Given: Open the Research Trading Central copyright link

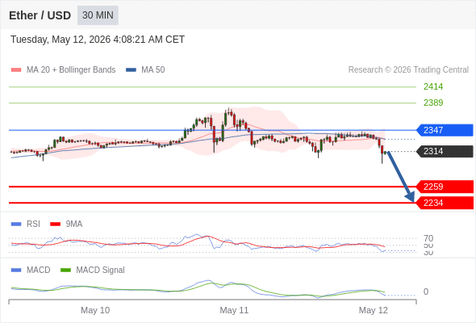Looking at the screenshot, I should (x=408, y=70).
